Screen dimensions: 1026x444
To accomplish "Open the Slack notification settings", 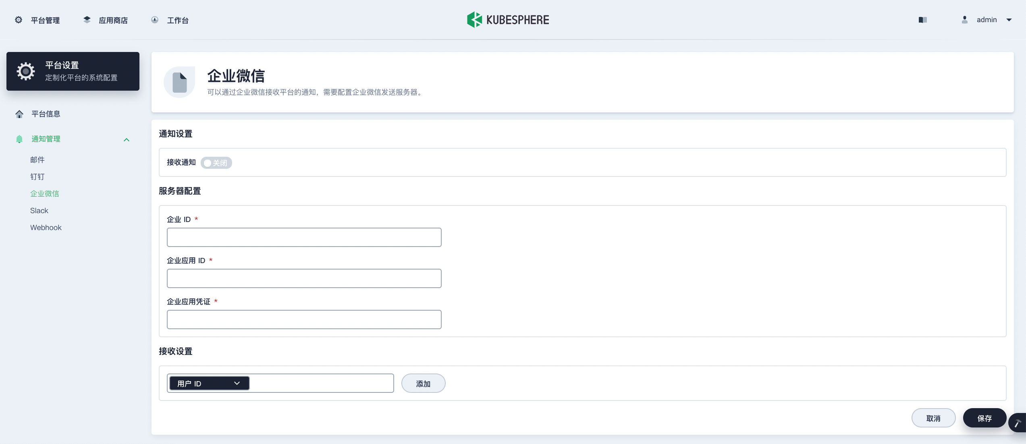I will 39,211.
